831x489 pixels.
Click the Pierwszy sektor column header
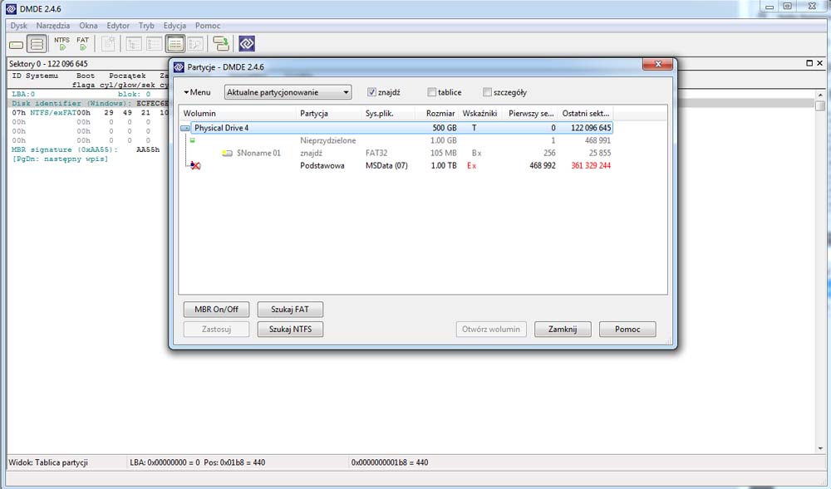(x=530, y=113)
